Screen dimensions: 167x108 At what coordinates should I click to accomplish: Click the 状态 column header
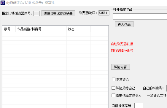(x=78, y=29)
